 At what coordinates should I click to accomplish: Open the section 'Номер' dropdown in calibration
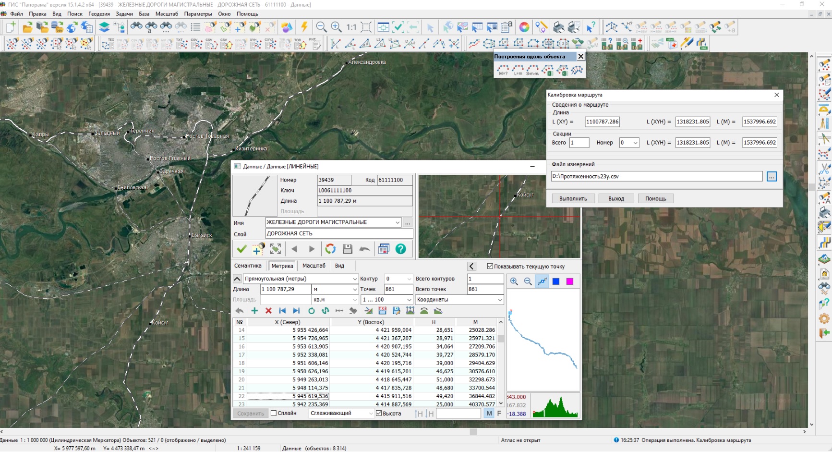pyautogui.click(x=635, y=143)
